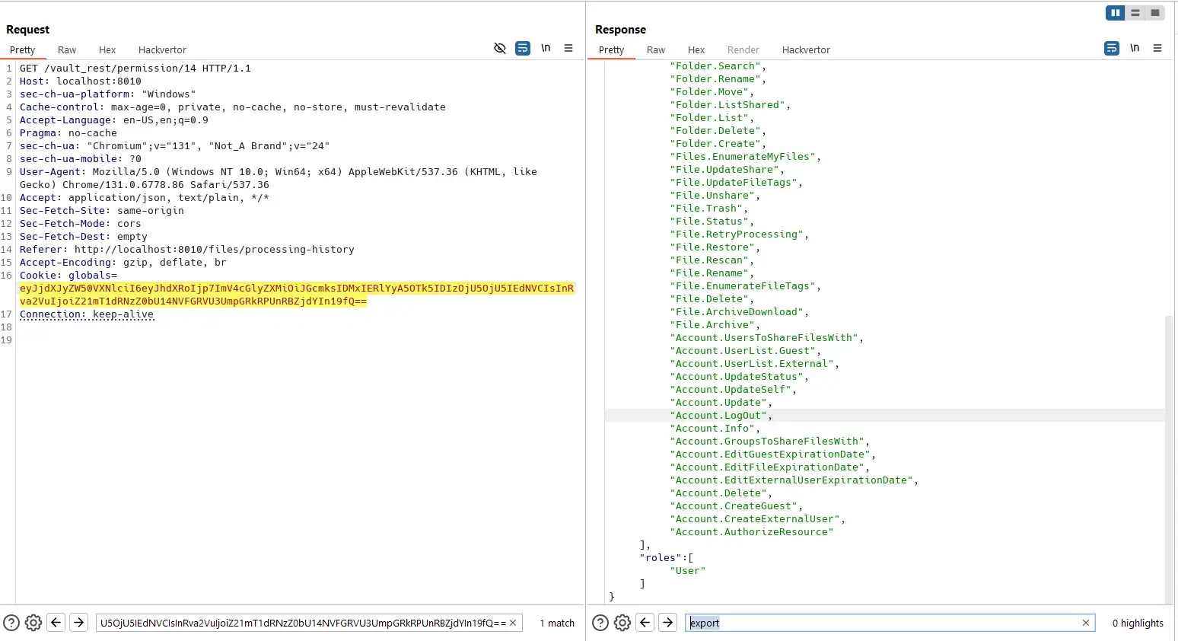Open Response search settings gear
Viewport: 1178px width, 641px height.
(x=622, y=623)
